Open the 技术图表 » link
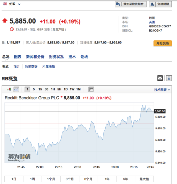177x184 pixels. tap(162, 90)
